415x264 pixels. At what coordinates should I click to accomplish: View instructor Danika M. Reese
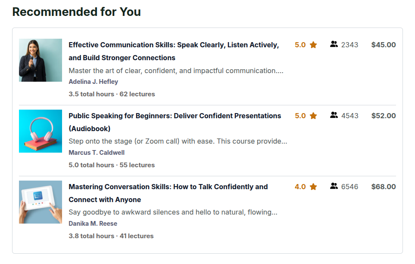tap(93, 224)
